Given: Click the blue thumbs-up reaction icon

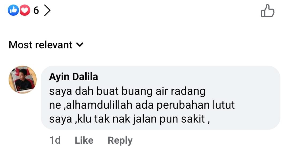Looking at the screenshot, I should point(13,10).
